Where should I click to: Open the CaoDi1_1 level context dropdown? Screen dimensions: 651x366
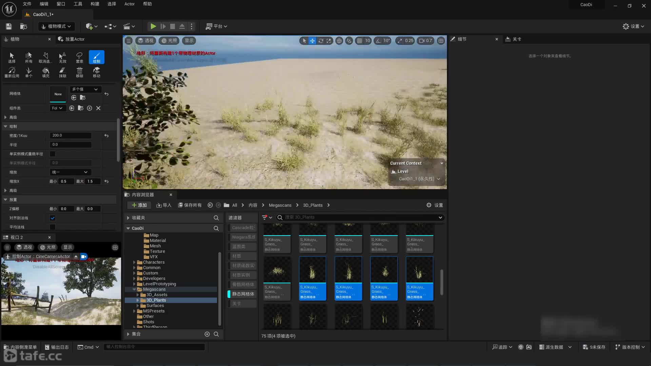419,179
